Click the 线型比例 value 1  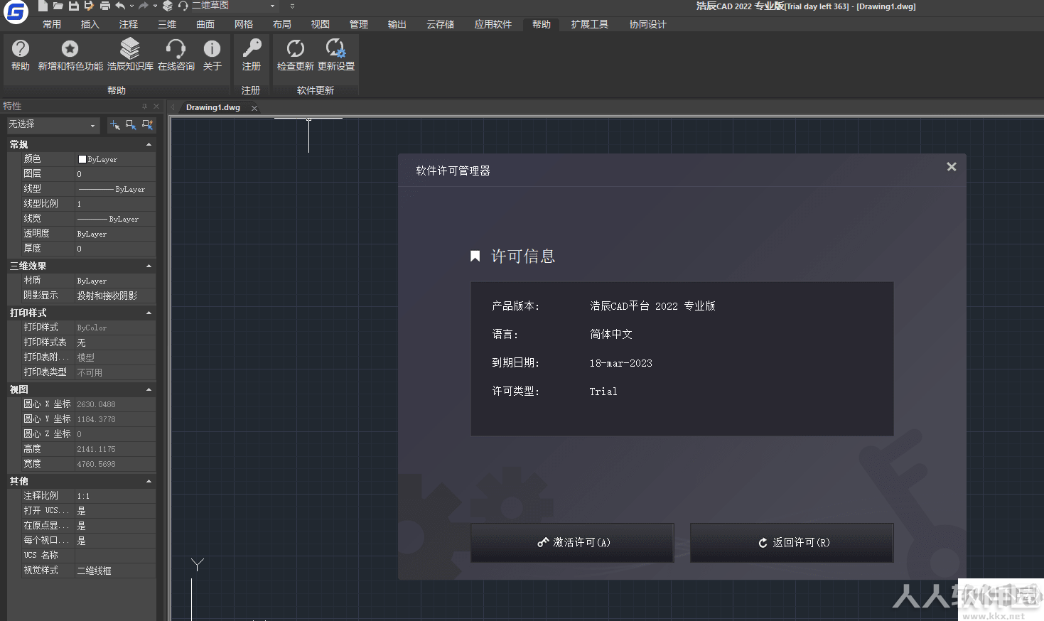coord(115,204)
